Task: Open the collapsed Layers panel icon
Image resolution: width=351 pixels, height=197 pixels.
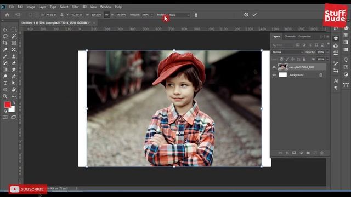Action: pyautogui.click(x=336, y=38)
